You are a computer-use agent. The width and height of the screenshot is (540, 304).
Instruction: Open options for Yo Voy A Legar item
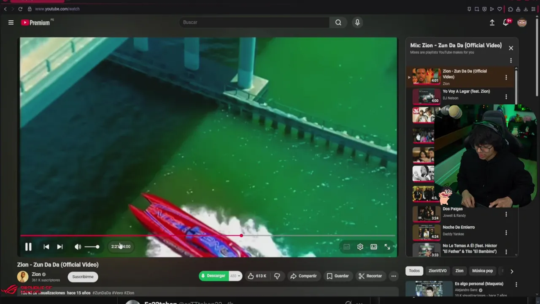(506, 97)
